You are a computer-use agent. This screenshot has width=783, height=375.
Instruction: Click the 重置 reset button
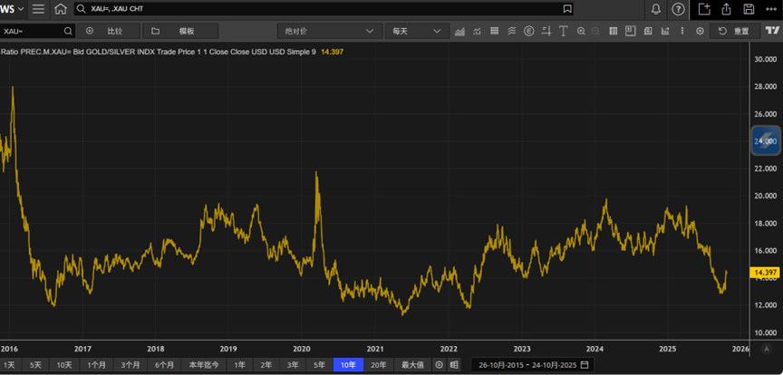point(735,31)
